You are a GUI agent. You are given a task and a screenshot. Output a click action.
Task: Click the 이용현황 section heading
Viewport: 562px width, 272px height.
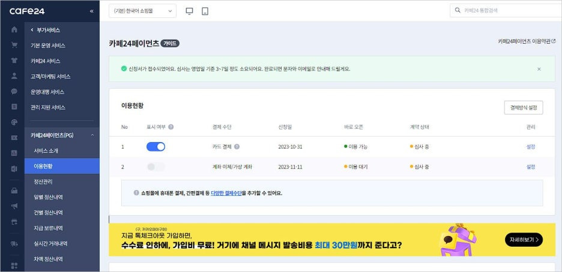(x=132, y=106)
